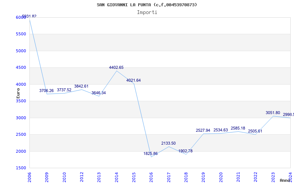Click the Importi subtitle
The width and height of the screenshot is (294, 184).
[147, 12]
